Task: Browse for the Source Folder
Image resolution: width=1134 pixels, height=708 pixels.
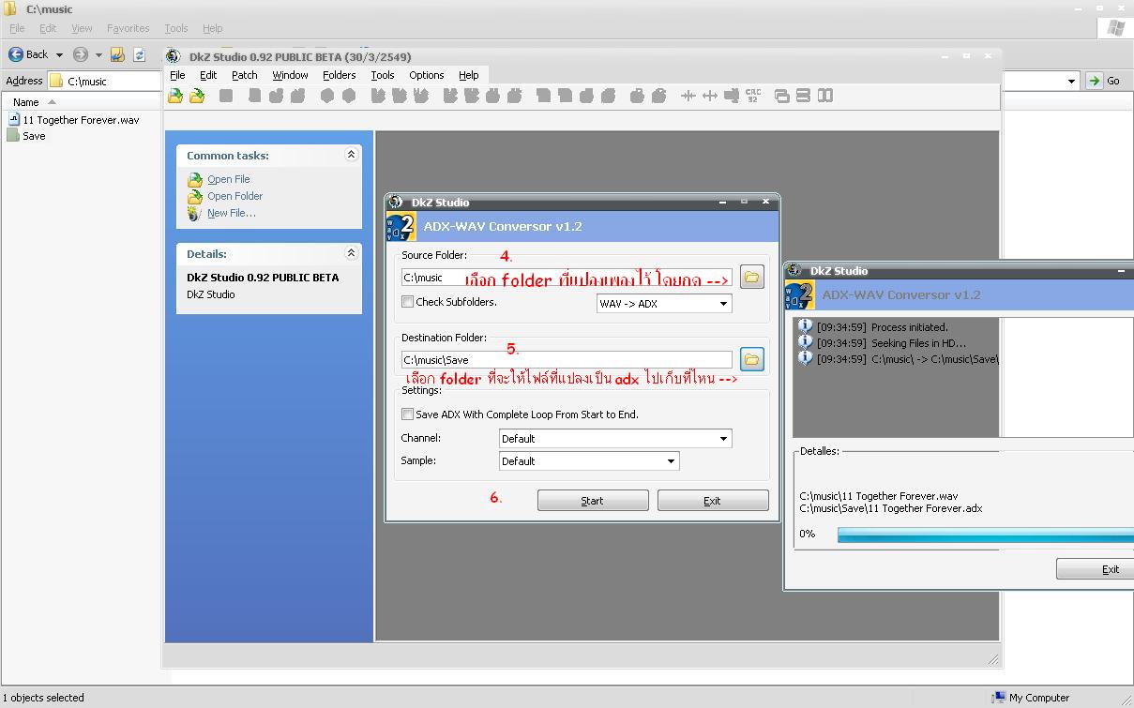Action: pyautogui.click(x=751, y=277)
